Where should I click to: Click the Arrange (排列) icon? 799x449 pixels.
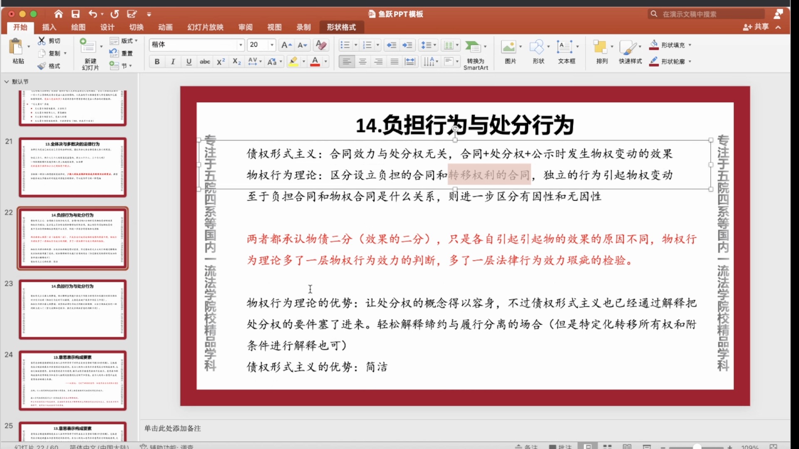coord(600,47)
